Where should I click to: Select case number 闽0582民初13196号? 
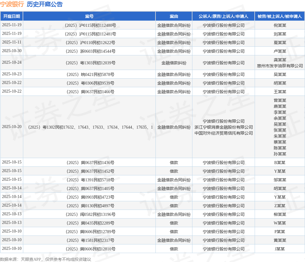pyautogui.click(x=91, y=214)
